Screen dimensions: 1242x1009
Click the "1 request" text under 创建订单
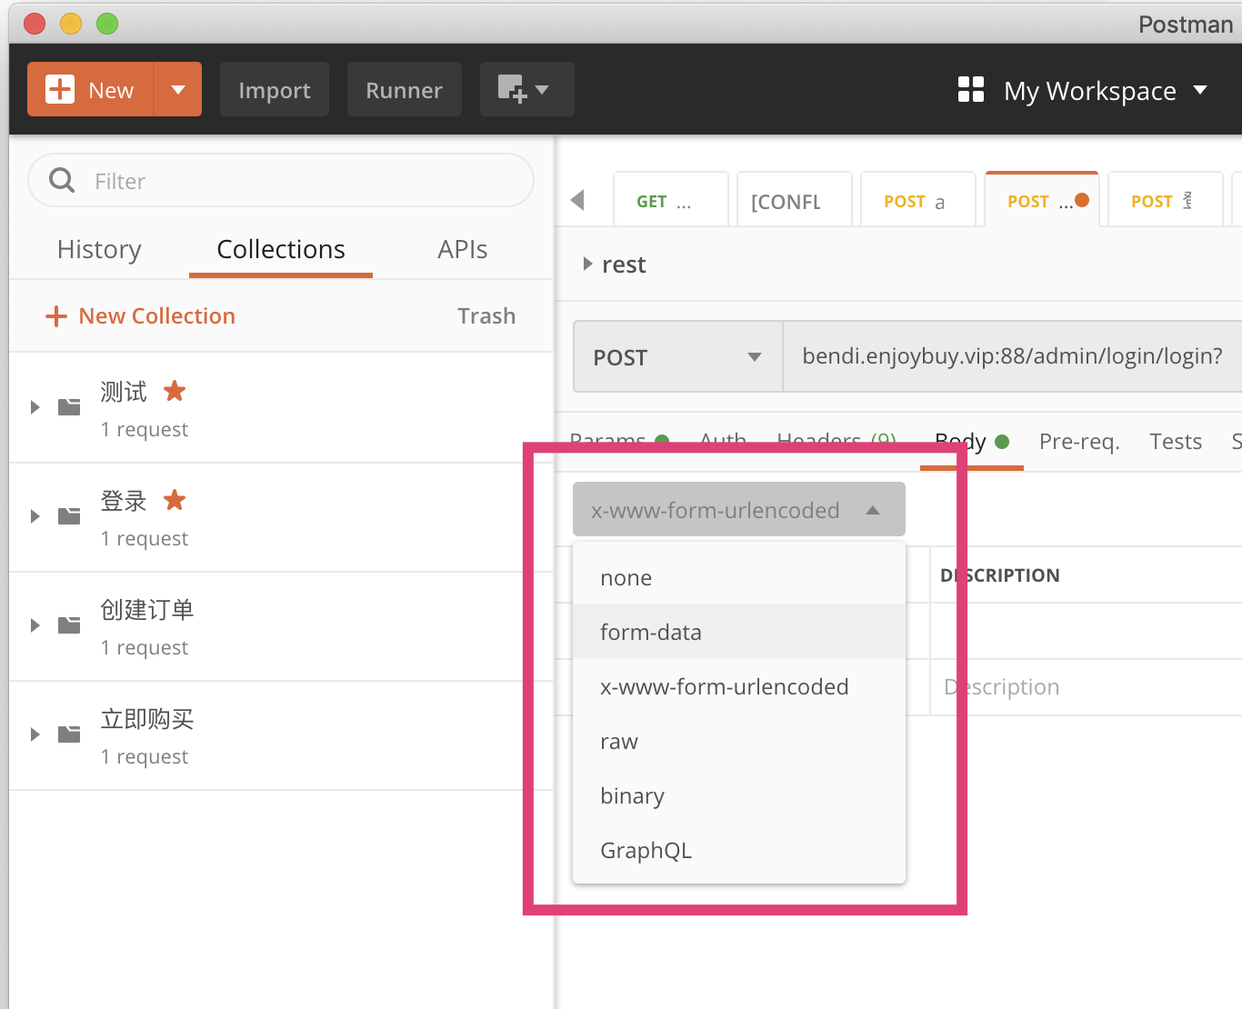(x=145, y=647)
